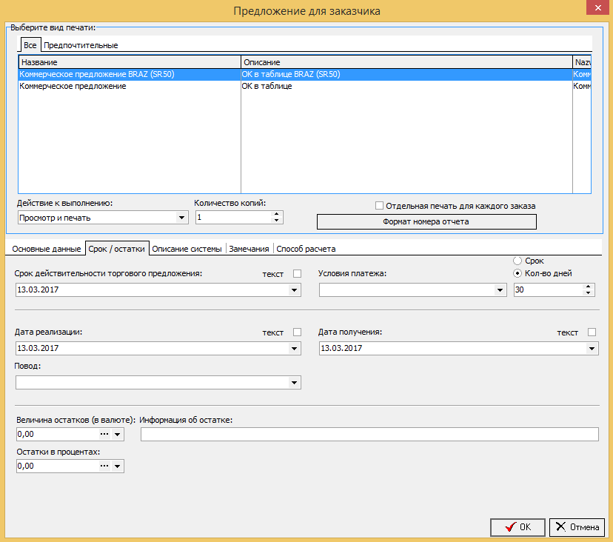Image resolution: width=613 pixels, height=542 pixels.
Task: Open the Повод dropdown
Action: [x=295, y=383]
